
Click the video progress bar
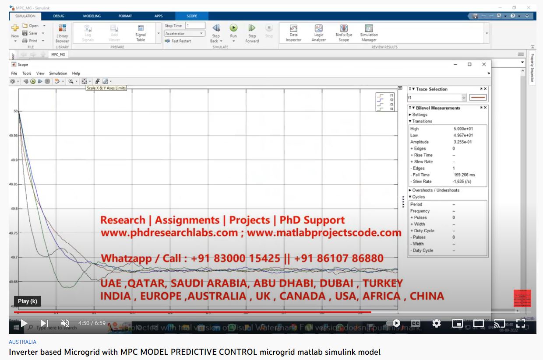point(263,312)
